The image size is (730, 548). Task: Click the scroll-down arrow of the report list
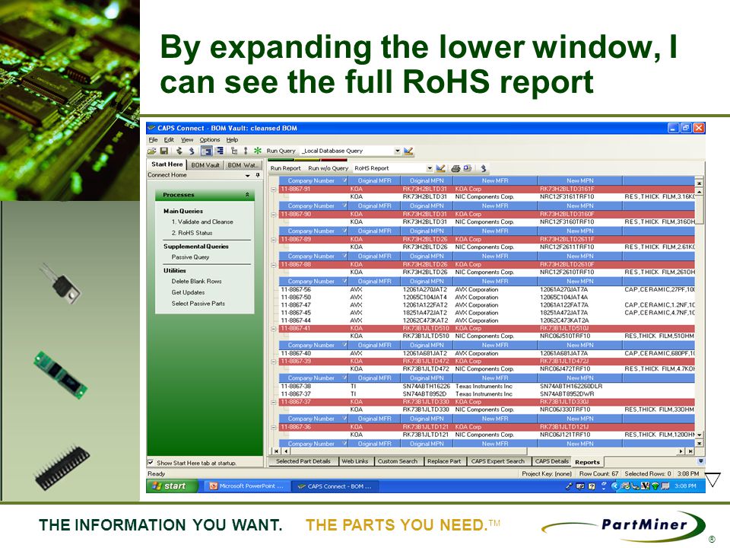pos(699,435)
